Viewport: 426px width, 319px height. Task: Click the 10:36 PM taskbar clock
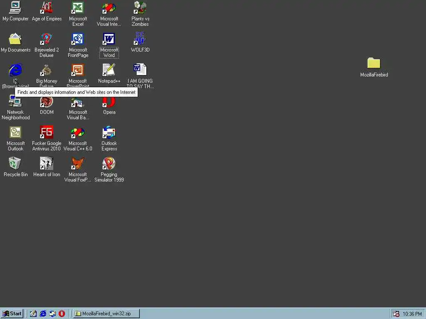pos(412,314)
